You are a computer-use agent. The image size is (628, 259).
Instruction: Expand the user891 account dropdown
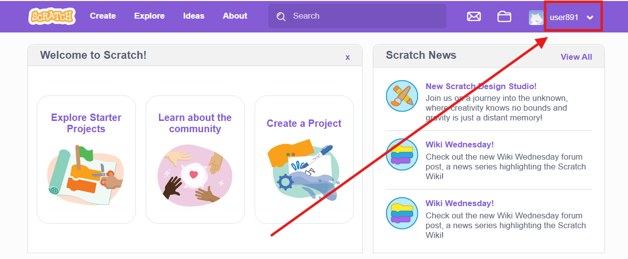[x=564, y=17]
